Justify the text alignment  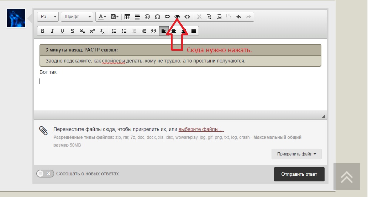coord(194,31)
